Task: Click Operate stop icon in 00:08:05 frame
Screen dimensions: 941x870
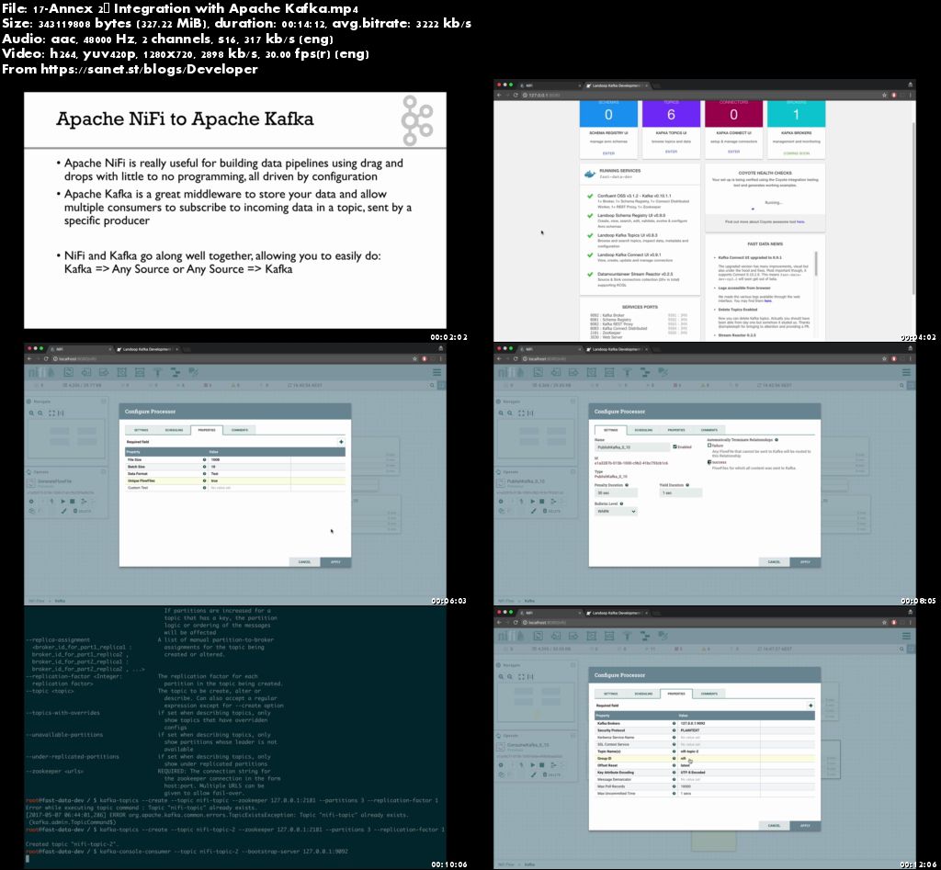Action: pyautogui.click(x=542, y=501)
